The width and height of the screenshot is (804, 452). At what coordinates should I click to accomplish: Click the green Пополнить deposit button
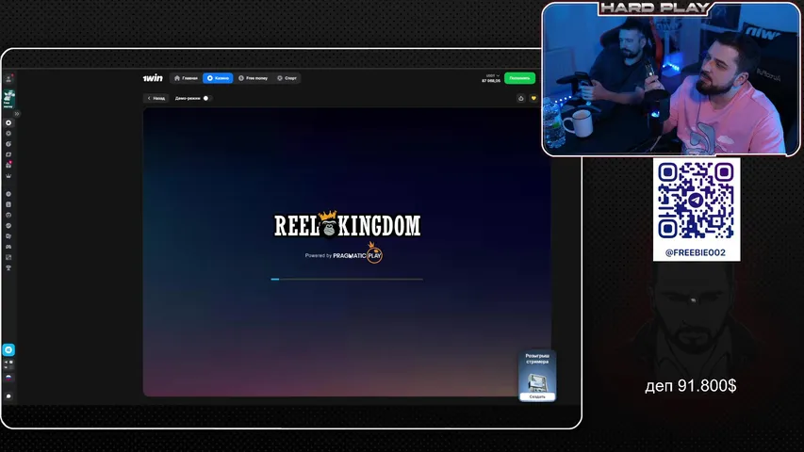(x=519, y=78)
